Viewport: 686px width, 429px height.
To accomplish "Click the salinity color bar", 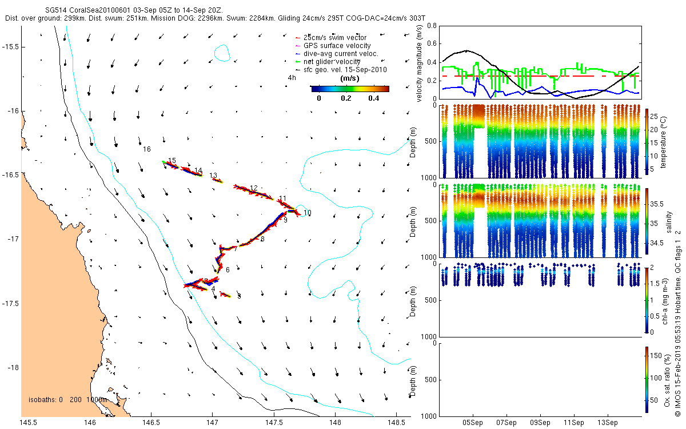I will coord(647,220).
